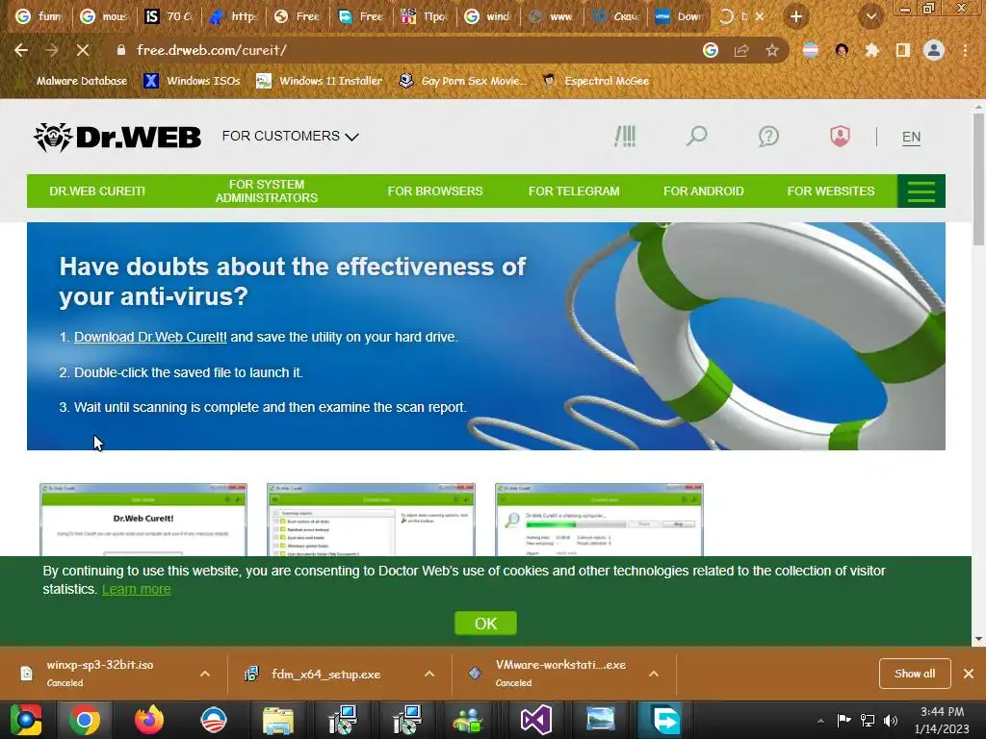The height and width of the screenshot is (739, 986).
Task: Open the Espectral McGee bookmark
Action: [x=596, y=81]
